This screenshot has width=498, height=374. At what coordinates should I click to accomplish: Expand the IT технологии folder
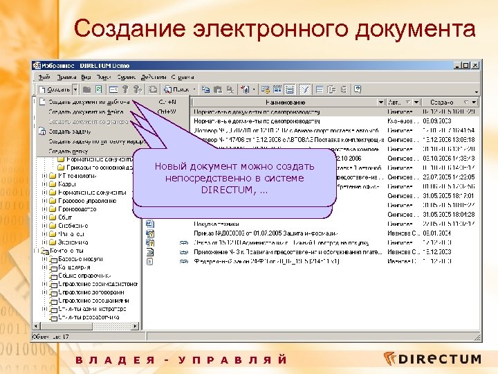pos(44,176)
